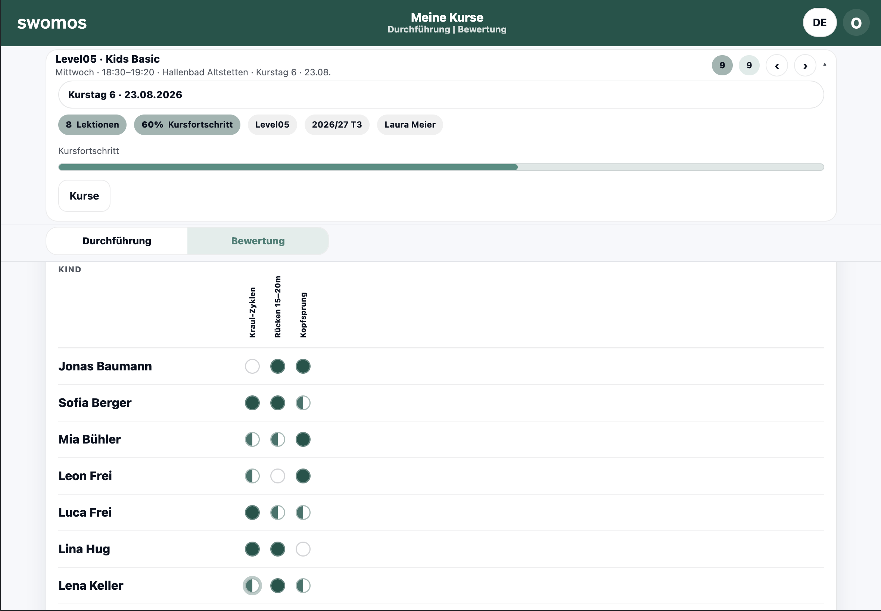
Task: Change Lena Keller's Kraul-Zyklen rating circle
Action: pos(252,585)
